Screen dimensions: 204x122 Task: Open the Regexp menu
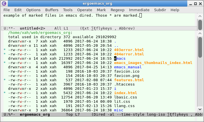[x=118, y=10]
